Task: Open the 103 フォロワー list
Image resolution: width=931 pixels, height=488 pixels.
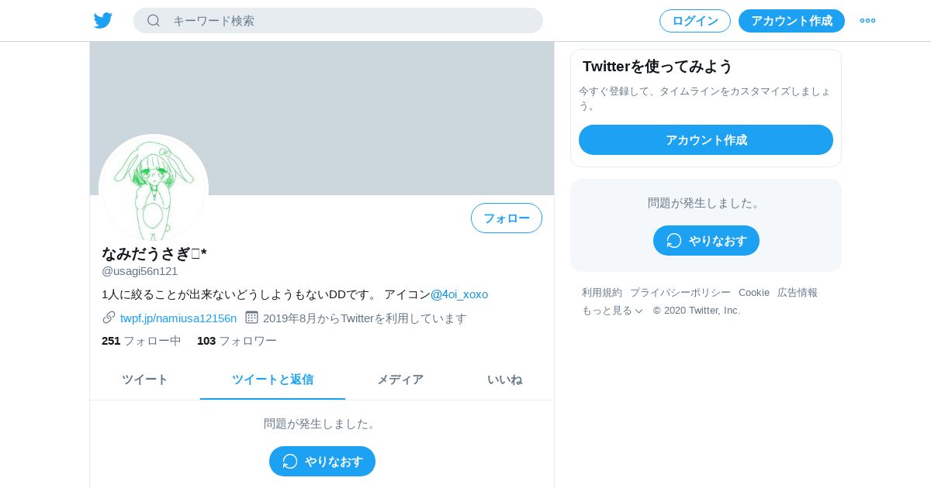Action: 237,340
